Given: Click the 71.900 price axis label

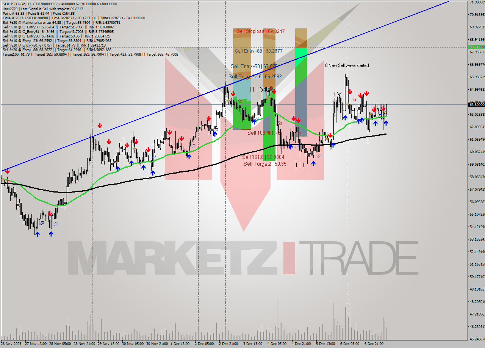Looking at the screenshot, I should coord(477,2).
